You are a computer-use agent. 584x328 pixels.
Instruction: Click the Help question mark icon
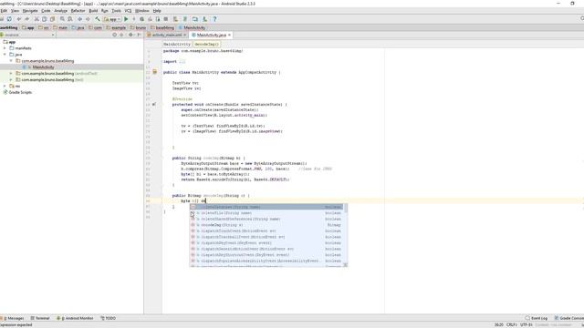214,19
